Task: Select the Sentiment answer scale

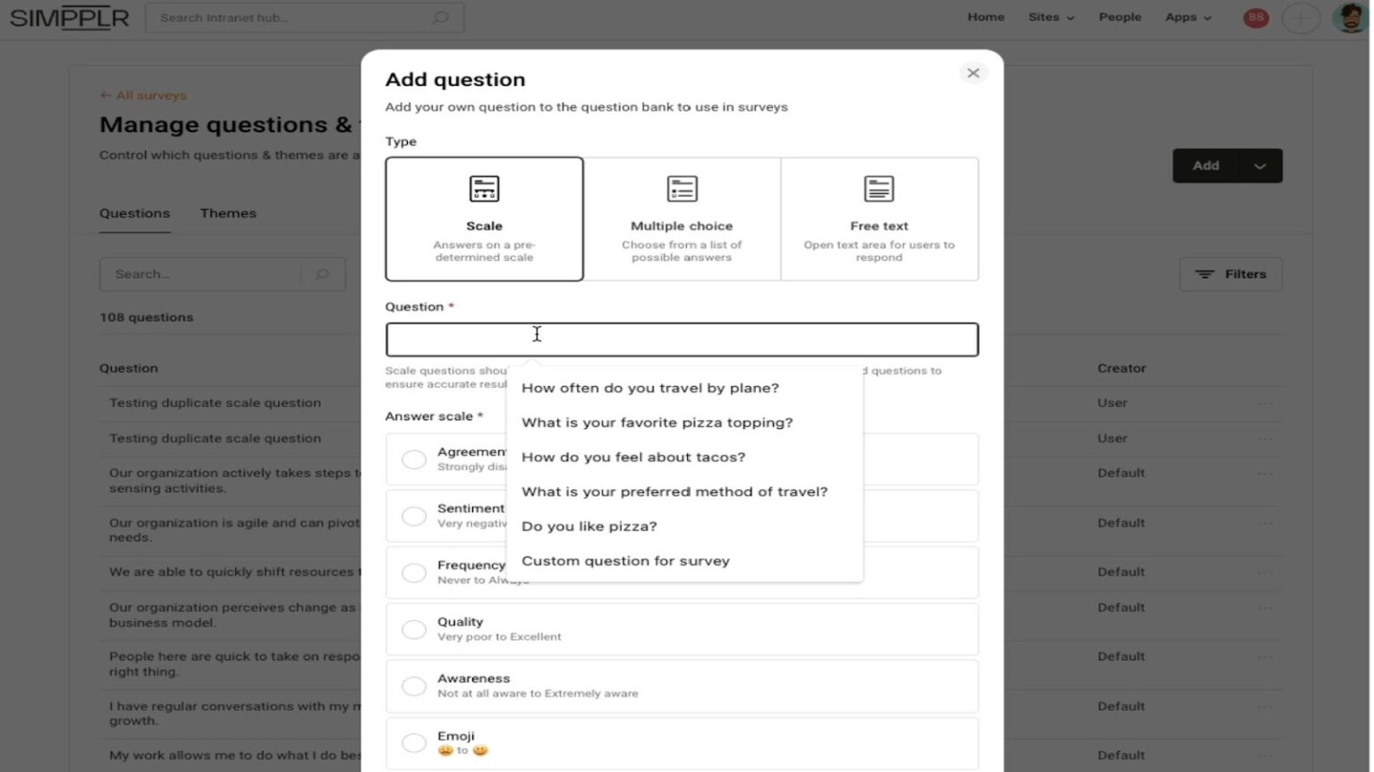Action: click(x=414, y=516)
